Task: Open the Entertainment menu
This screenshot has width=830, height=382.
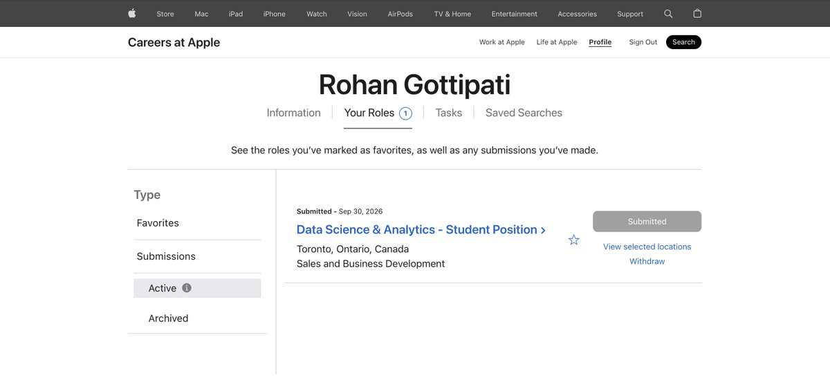Action: tap(515, 14)
